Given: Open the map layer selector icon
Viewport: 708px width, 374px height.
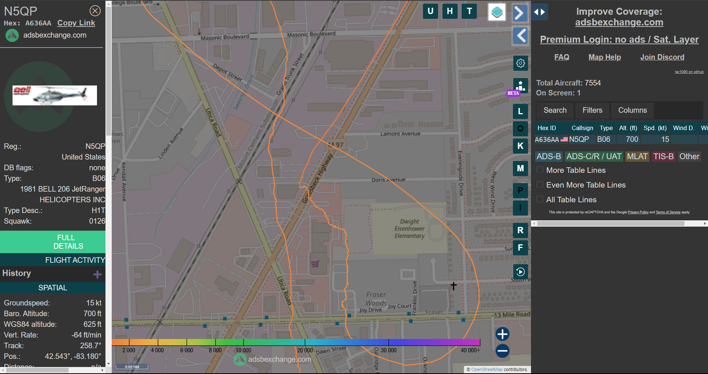Looking at the screenshot, I should [x=497, y=12].
